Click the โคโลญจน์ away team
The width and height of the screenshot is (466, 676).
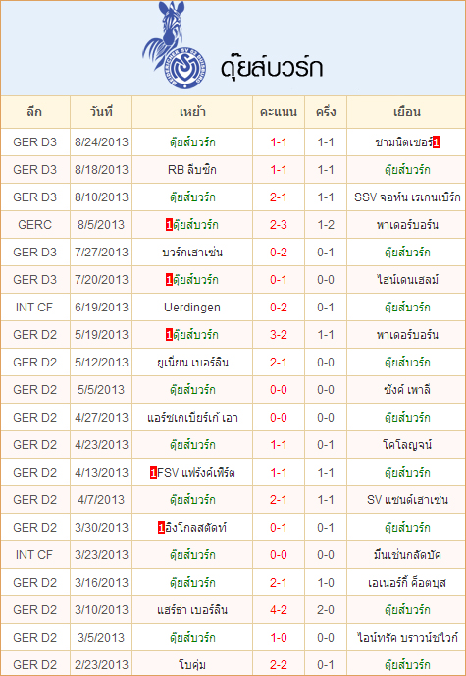(407, 445)
